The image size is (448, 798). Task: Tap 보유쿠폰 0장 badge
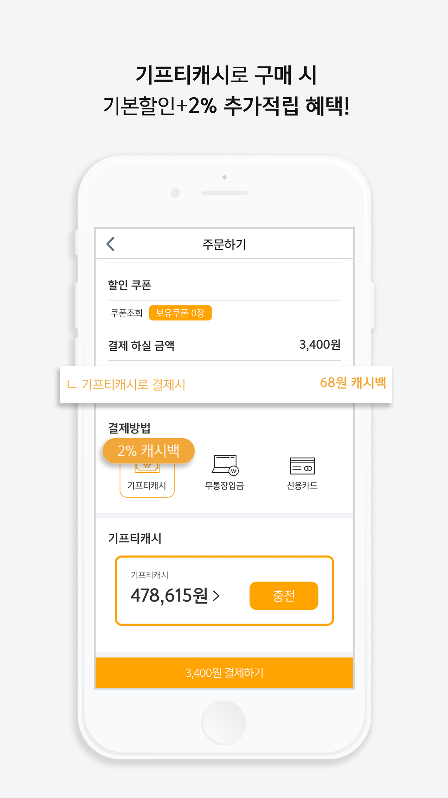(180, 314)
